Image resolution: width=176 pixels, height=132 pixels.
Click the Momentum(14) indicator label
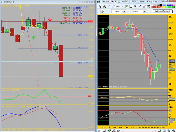[x=10, y=90]
